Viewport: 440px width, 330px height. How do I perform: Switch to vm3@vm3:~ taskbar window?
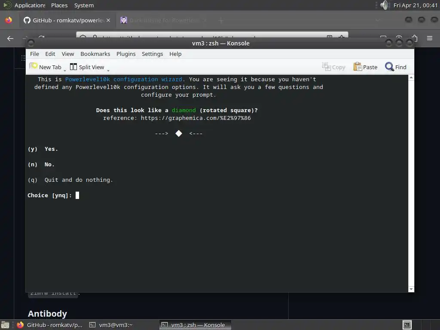click(x=111, y=325)
